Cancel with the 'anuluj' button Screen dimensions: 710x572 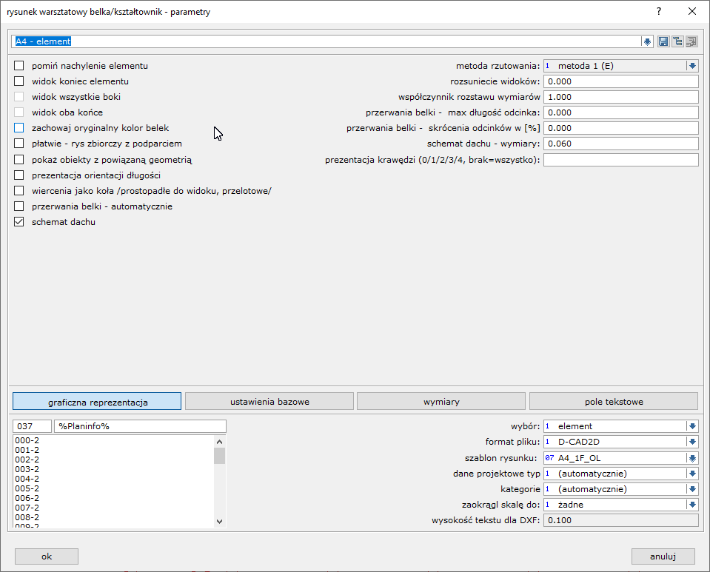click(x=663, y=556)
